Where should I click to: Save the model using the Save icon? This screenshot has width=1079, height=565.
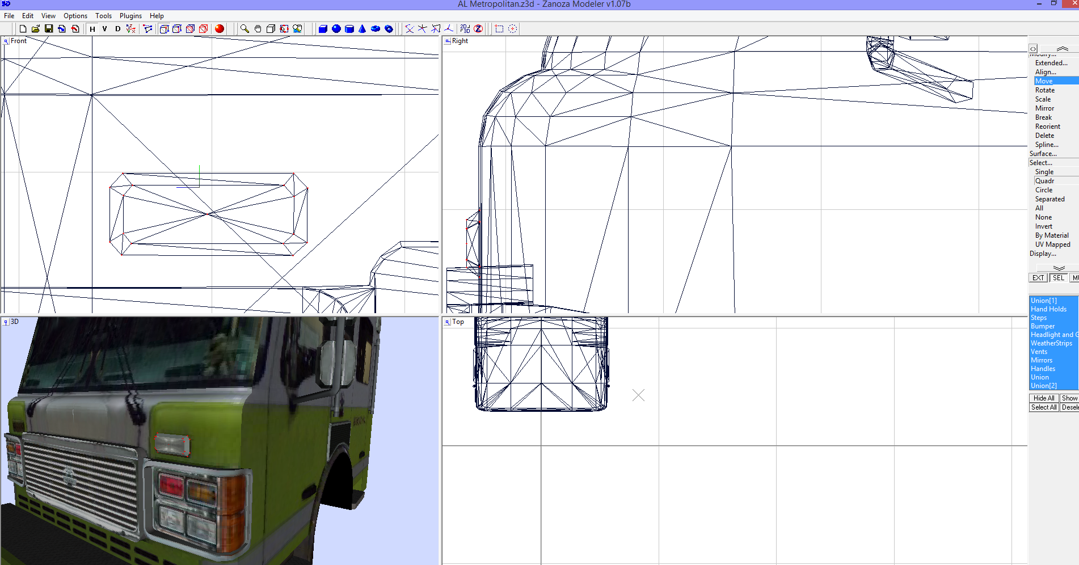pos(49,28)
